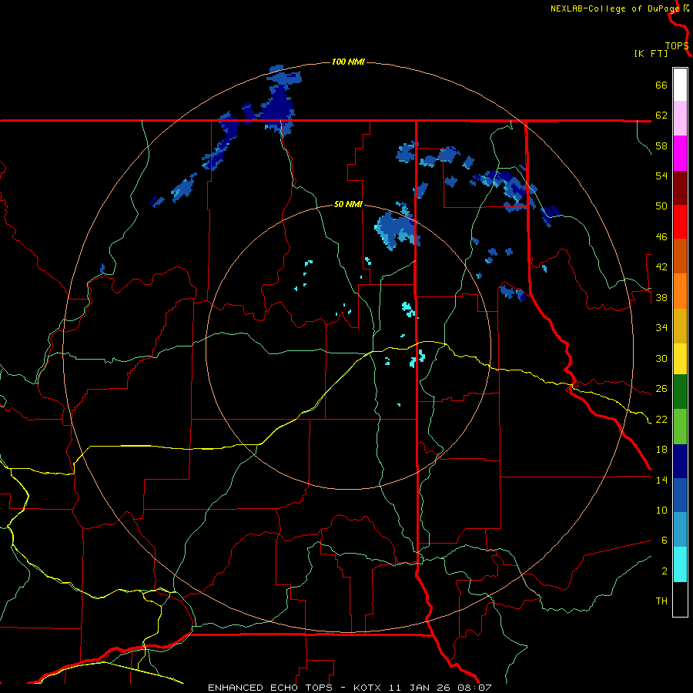Click the 58 legend scale number
This screenshot has width=693, height=693.
(x=661, y=146)
